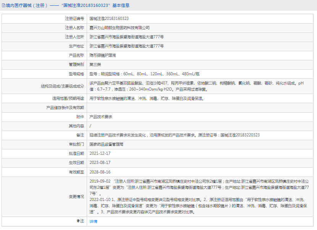This screenshot has height=230, width=317.
Task: Select registration number value 国械注准20183160323
Action: click(x=109, y=18)
